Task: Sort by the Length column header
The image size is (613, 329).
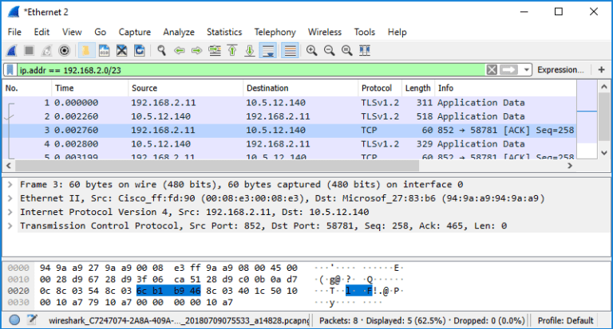Action: tap(418, 88)
